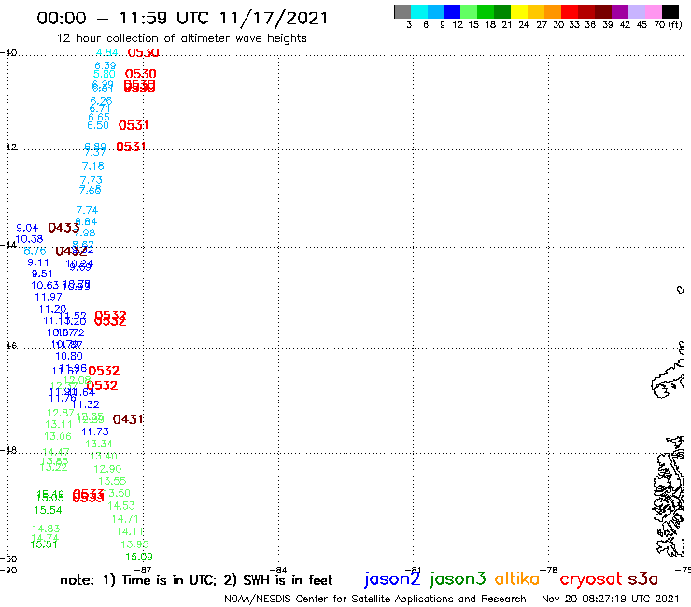Click the '-90' longitude axis label
The width and height of the screenshot is (691, 607).
(x=8, y=570)
